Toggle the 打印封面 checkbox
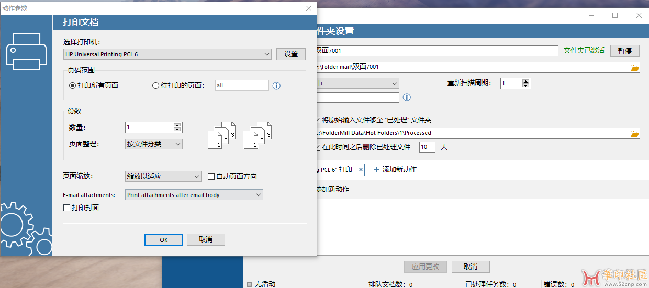 pyautogui.click(x=66, y=208)
